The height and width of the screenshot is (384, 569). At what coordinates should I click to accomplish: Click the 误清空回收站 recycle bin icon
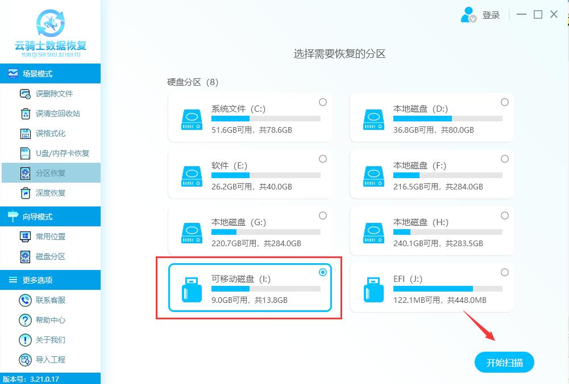click(x=26, y=114)
